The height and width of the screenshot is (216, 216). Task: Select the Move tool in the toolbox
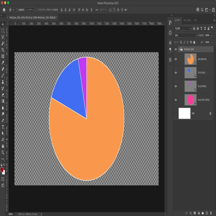(3, 24)
